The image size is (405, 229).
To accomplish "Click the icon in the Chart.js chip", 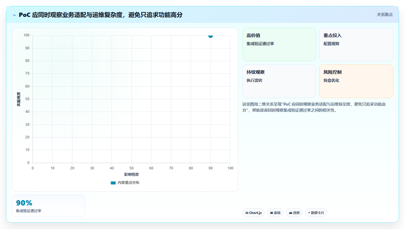I will pos(247,213).
